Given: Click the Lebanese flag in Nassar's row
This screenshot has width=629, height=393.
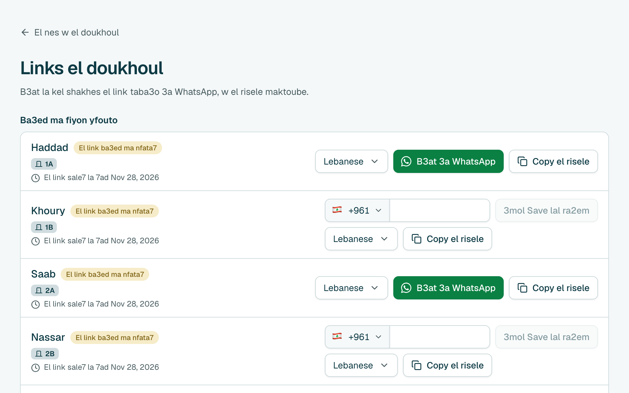Looking at the screenshot, I should [x=337, y=337].
